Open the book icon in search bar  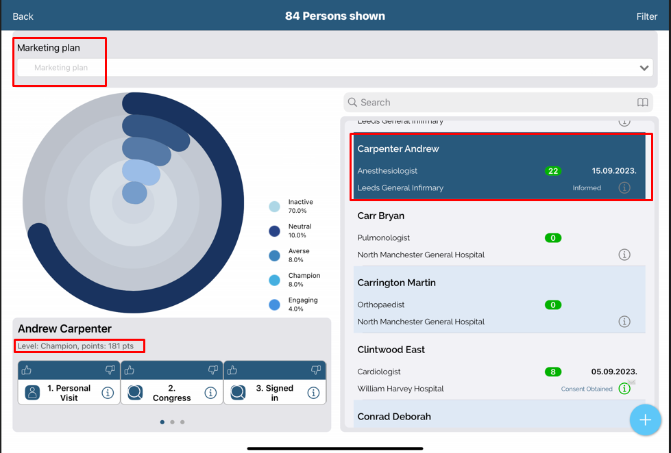coord(642,103)
